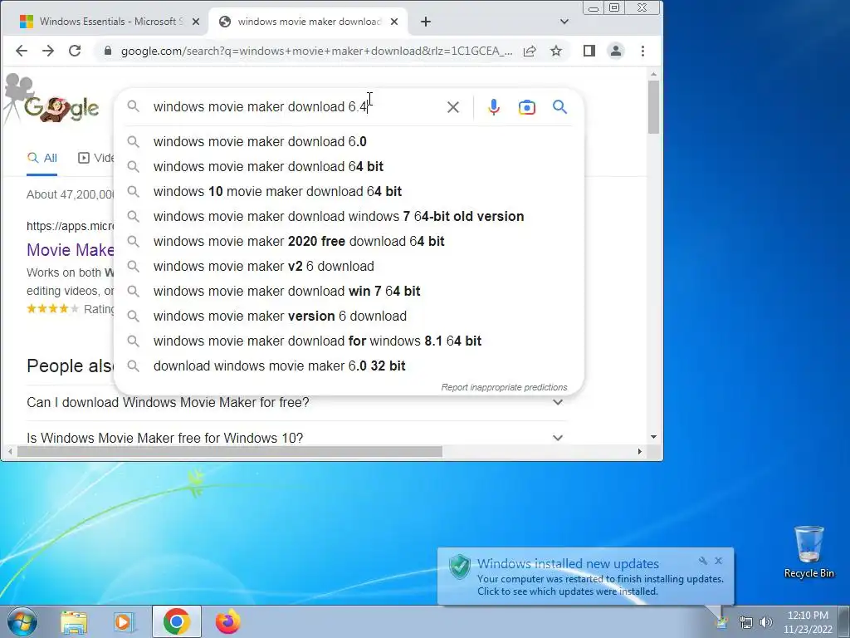Select the windows movie maker download tab

tap(308, 22)
